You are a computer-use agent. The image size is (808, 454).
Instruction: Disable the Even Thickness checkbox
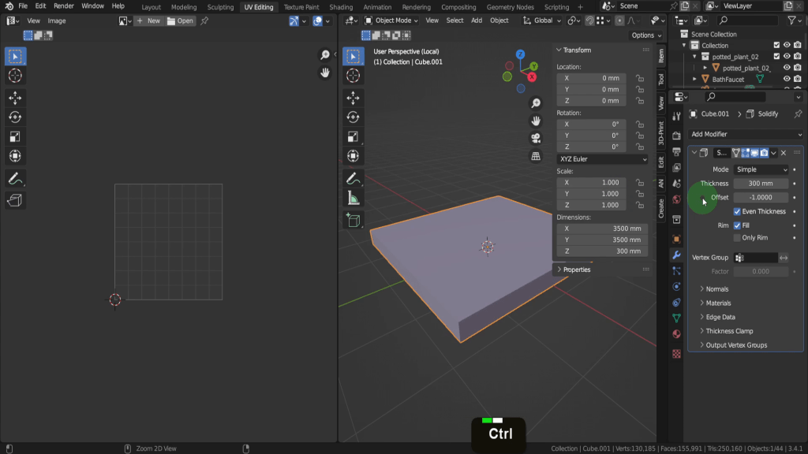[x=737, y=211]
